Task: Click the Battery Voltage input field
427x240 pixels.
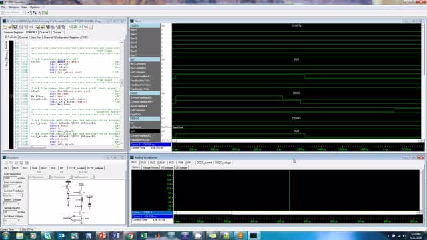Action: (x=11, y=203)
